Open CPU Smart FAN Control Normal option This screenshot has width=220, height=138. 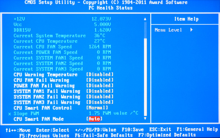coord(97,108)
